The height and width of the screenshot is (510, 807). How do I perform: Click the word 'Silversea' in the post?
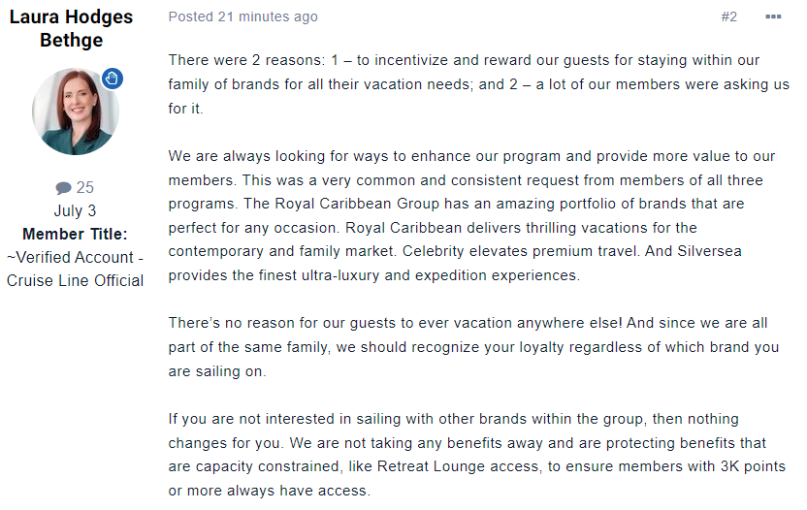[709, 251]
